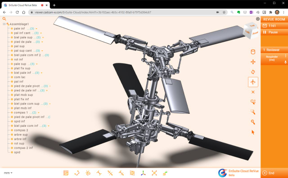The image size is (288, 178).
Task: Expand the compas 1 dropdown arrow
Action: [x=39, y=113]
